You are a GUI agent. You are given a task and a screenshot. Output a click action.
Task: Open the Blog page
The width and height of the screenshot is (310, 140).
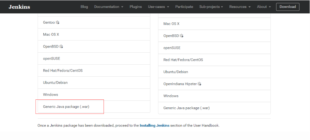coord(84,7)
